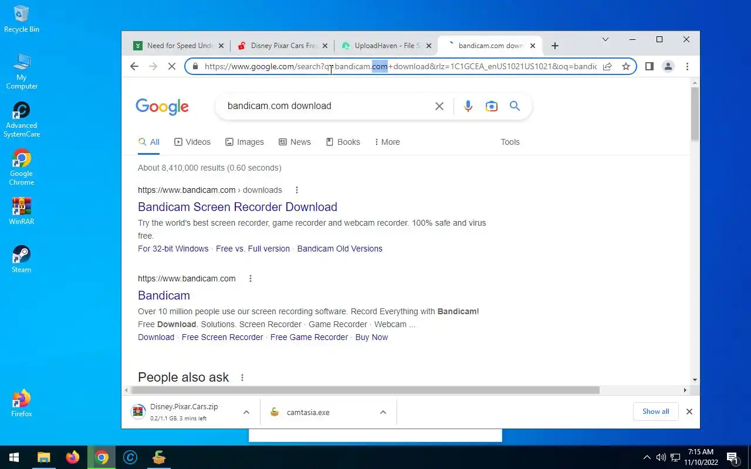Open Bandicam Screen Recorder Download link
This screenshot has width=751, height=469.
[x=238, y=207]
